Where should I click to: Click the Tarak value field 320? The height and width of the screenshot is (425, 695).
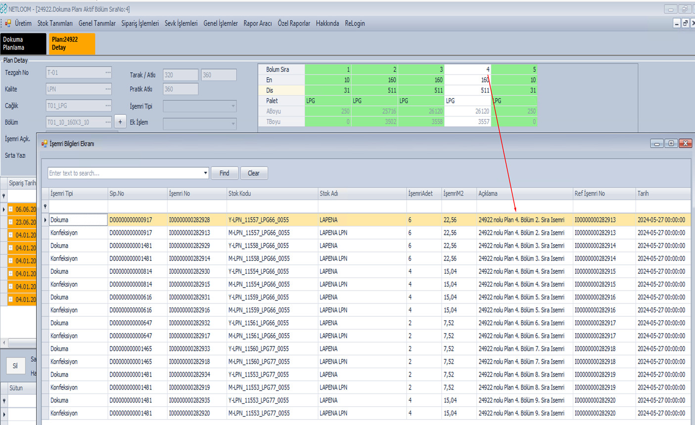click(x=181, y=75)
